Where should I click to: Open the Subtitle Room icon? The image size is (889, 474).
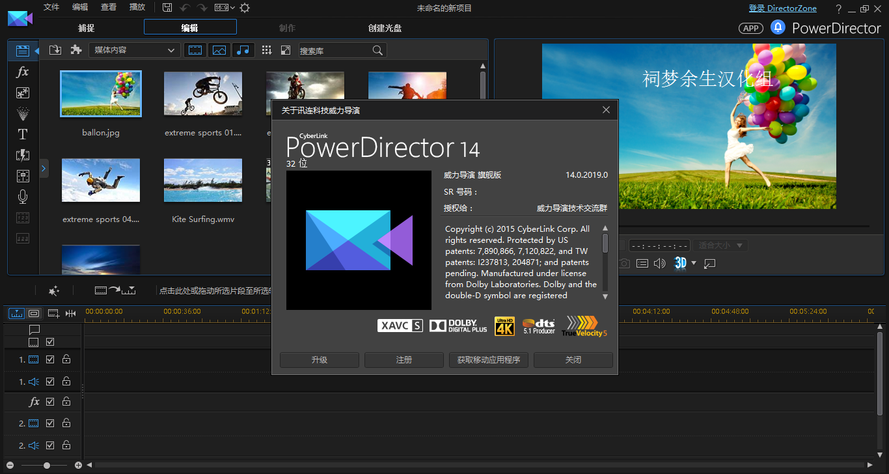tap(23, 238)
